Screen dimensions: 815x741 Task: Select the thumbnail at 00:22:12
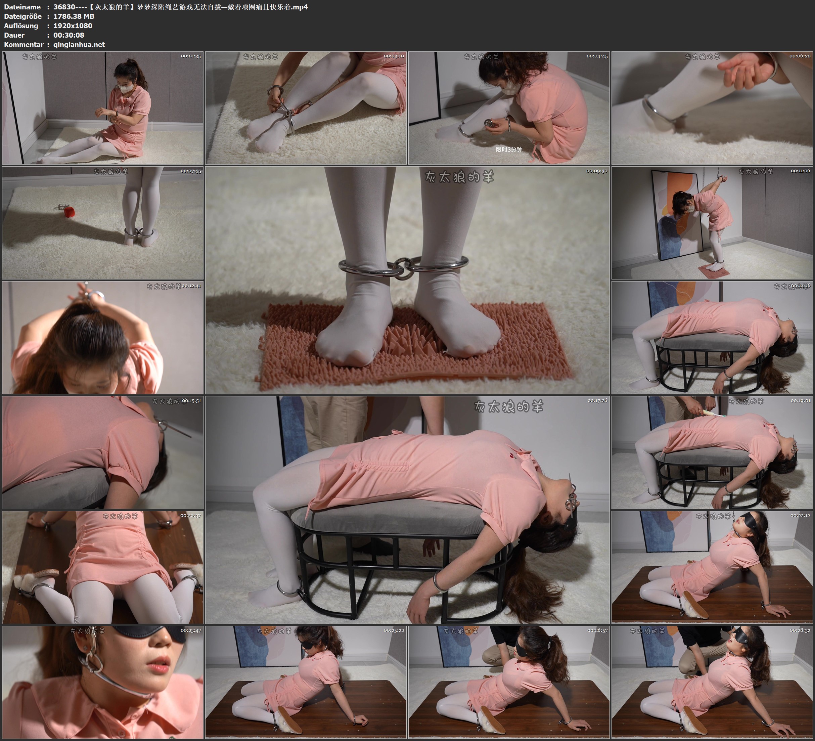pos(712,567)
